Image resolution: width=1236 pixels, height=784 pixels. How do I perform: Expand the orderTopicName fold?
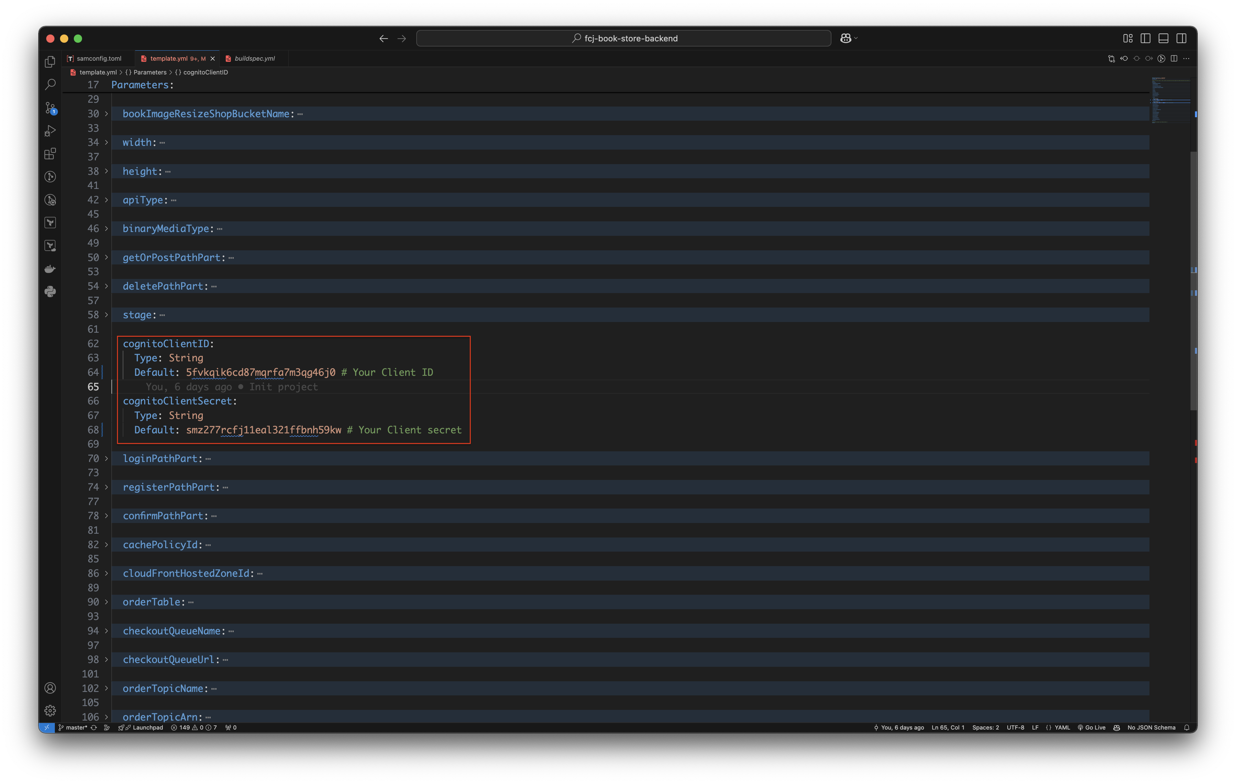tap(106, 688)
